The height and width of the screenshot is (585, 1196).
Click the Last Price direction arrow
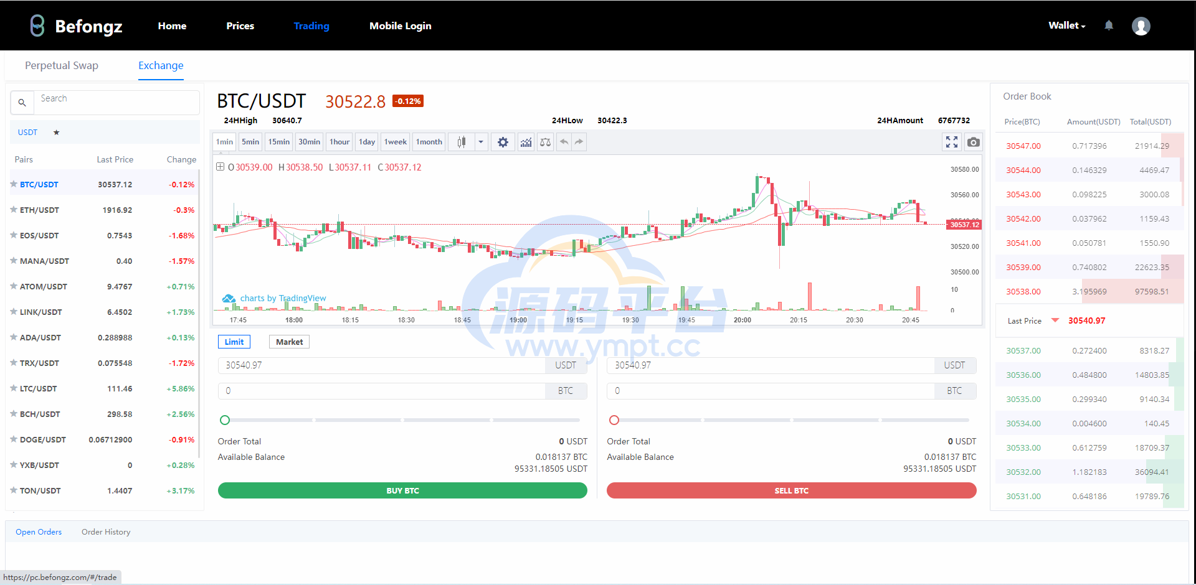click(1055, 320)
